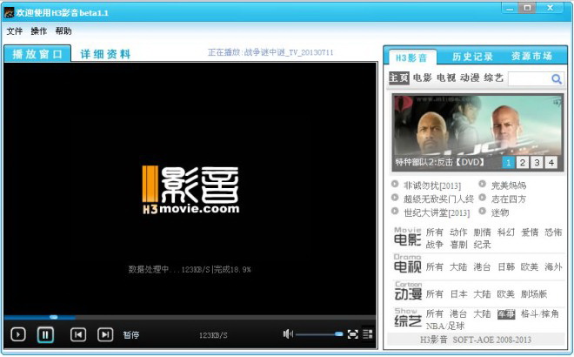Open the 资源市场 tab
Screen dimensions: 574x357
[531, 56]
